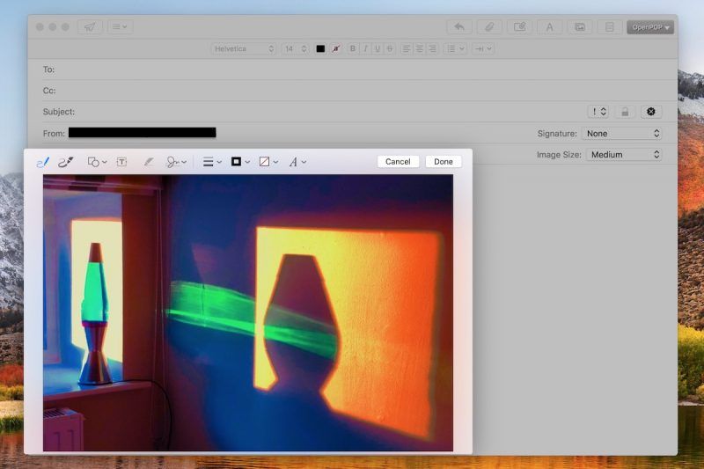
Task: Open the Shape Style line thickness menu
Action: click(x=212, y=162)
